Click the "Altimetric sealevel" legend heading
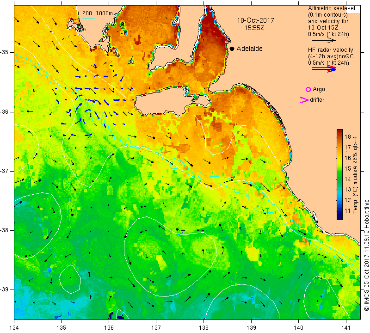The width and height of the screenshot is (370, 333). [x=331, y=8]
